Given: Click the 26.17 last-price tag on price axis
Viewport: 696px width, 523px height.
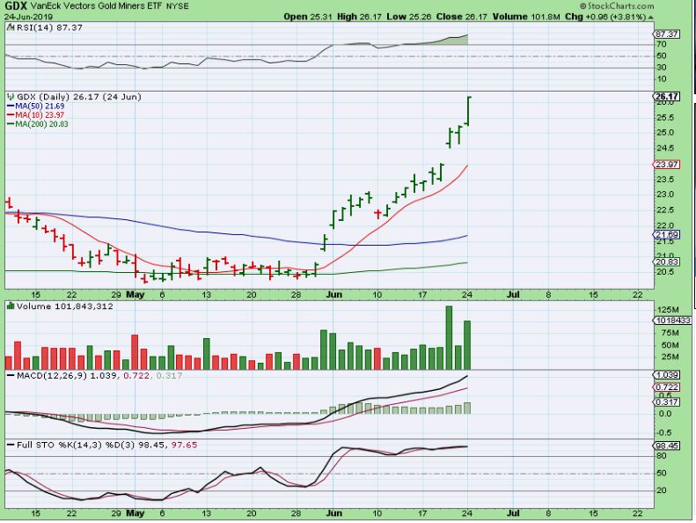Looking at the screenshot, I should pos(667,97).
